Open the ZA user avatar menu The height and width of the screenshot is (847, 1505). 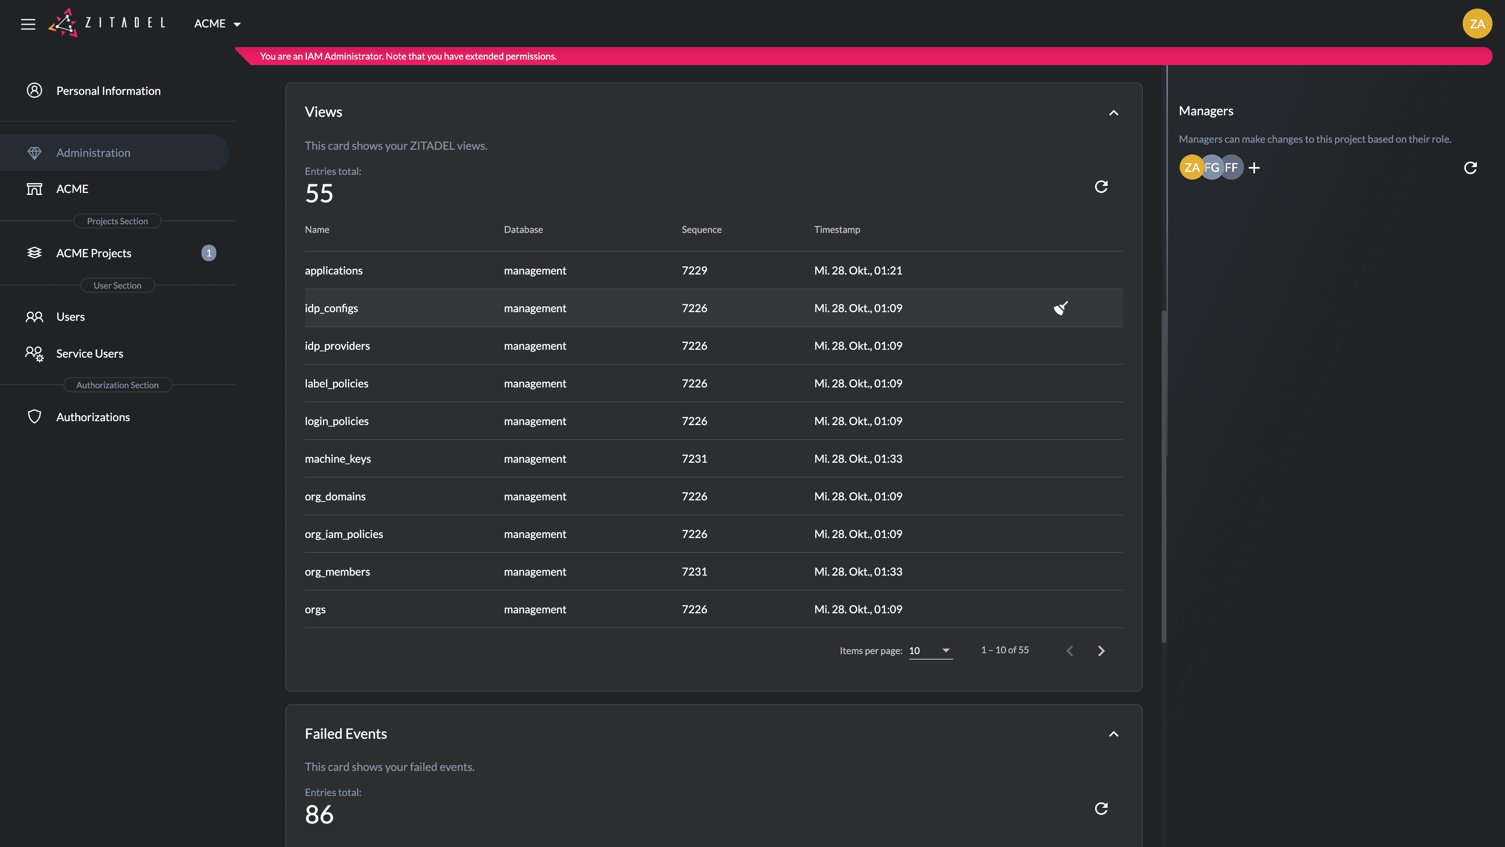1476,24
